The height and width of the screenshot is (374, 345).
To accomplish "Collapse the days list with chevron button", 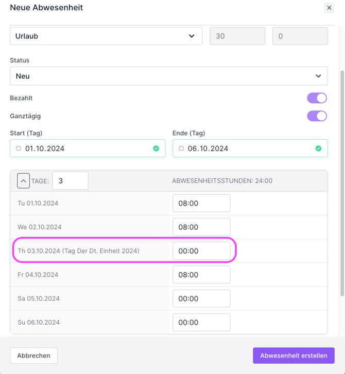I will (x=23, y=181).
